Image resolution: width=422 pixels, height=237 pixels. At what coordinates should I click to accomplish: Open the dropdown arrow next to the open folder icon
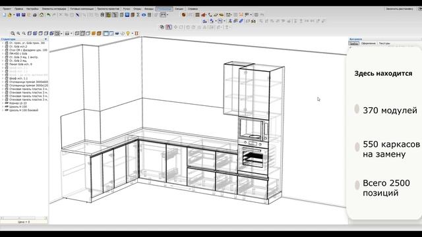(14, 14)
